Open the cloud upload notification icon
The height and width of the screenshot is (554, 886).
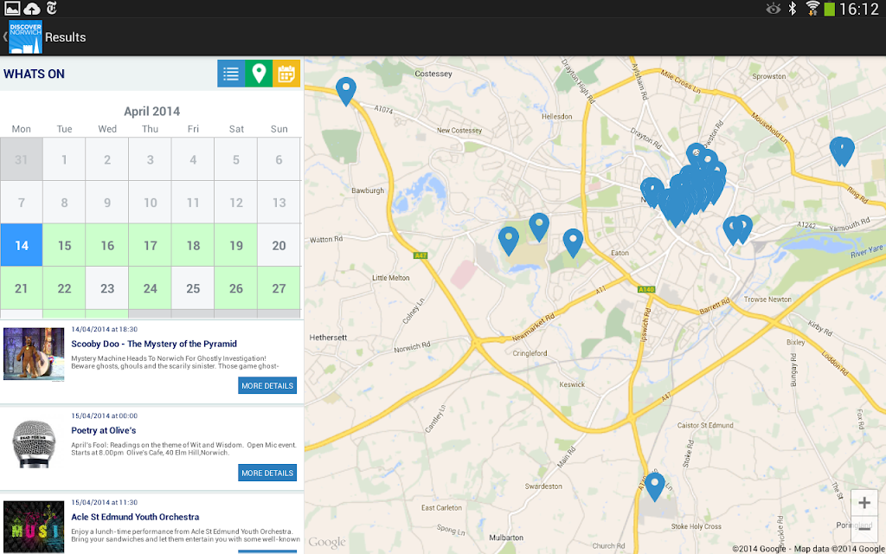[32, 9]
